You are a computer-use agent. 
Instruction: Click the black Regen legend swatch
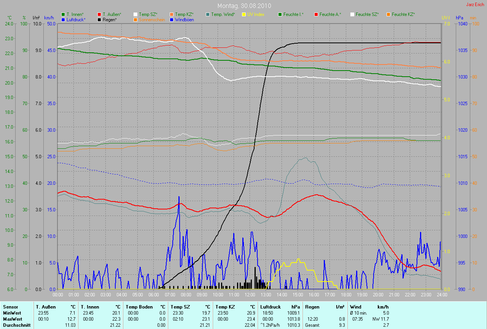pos(100,19)
